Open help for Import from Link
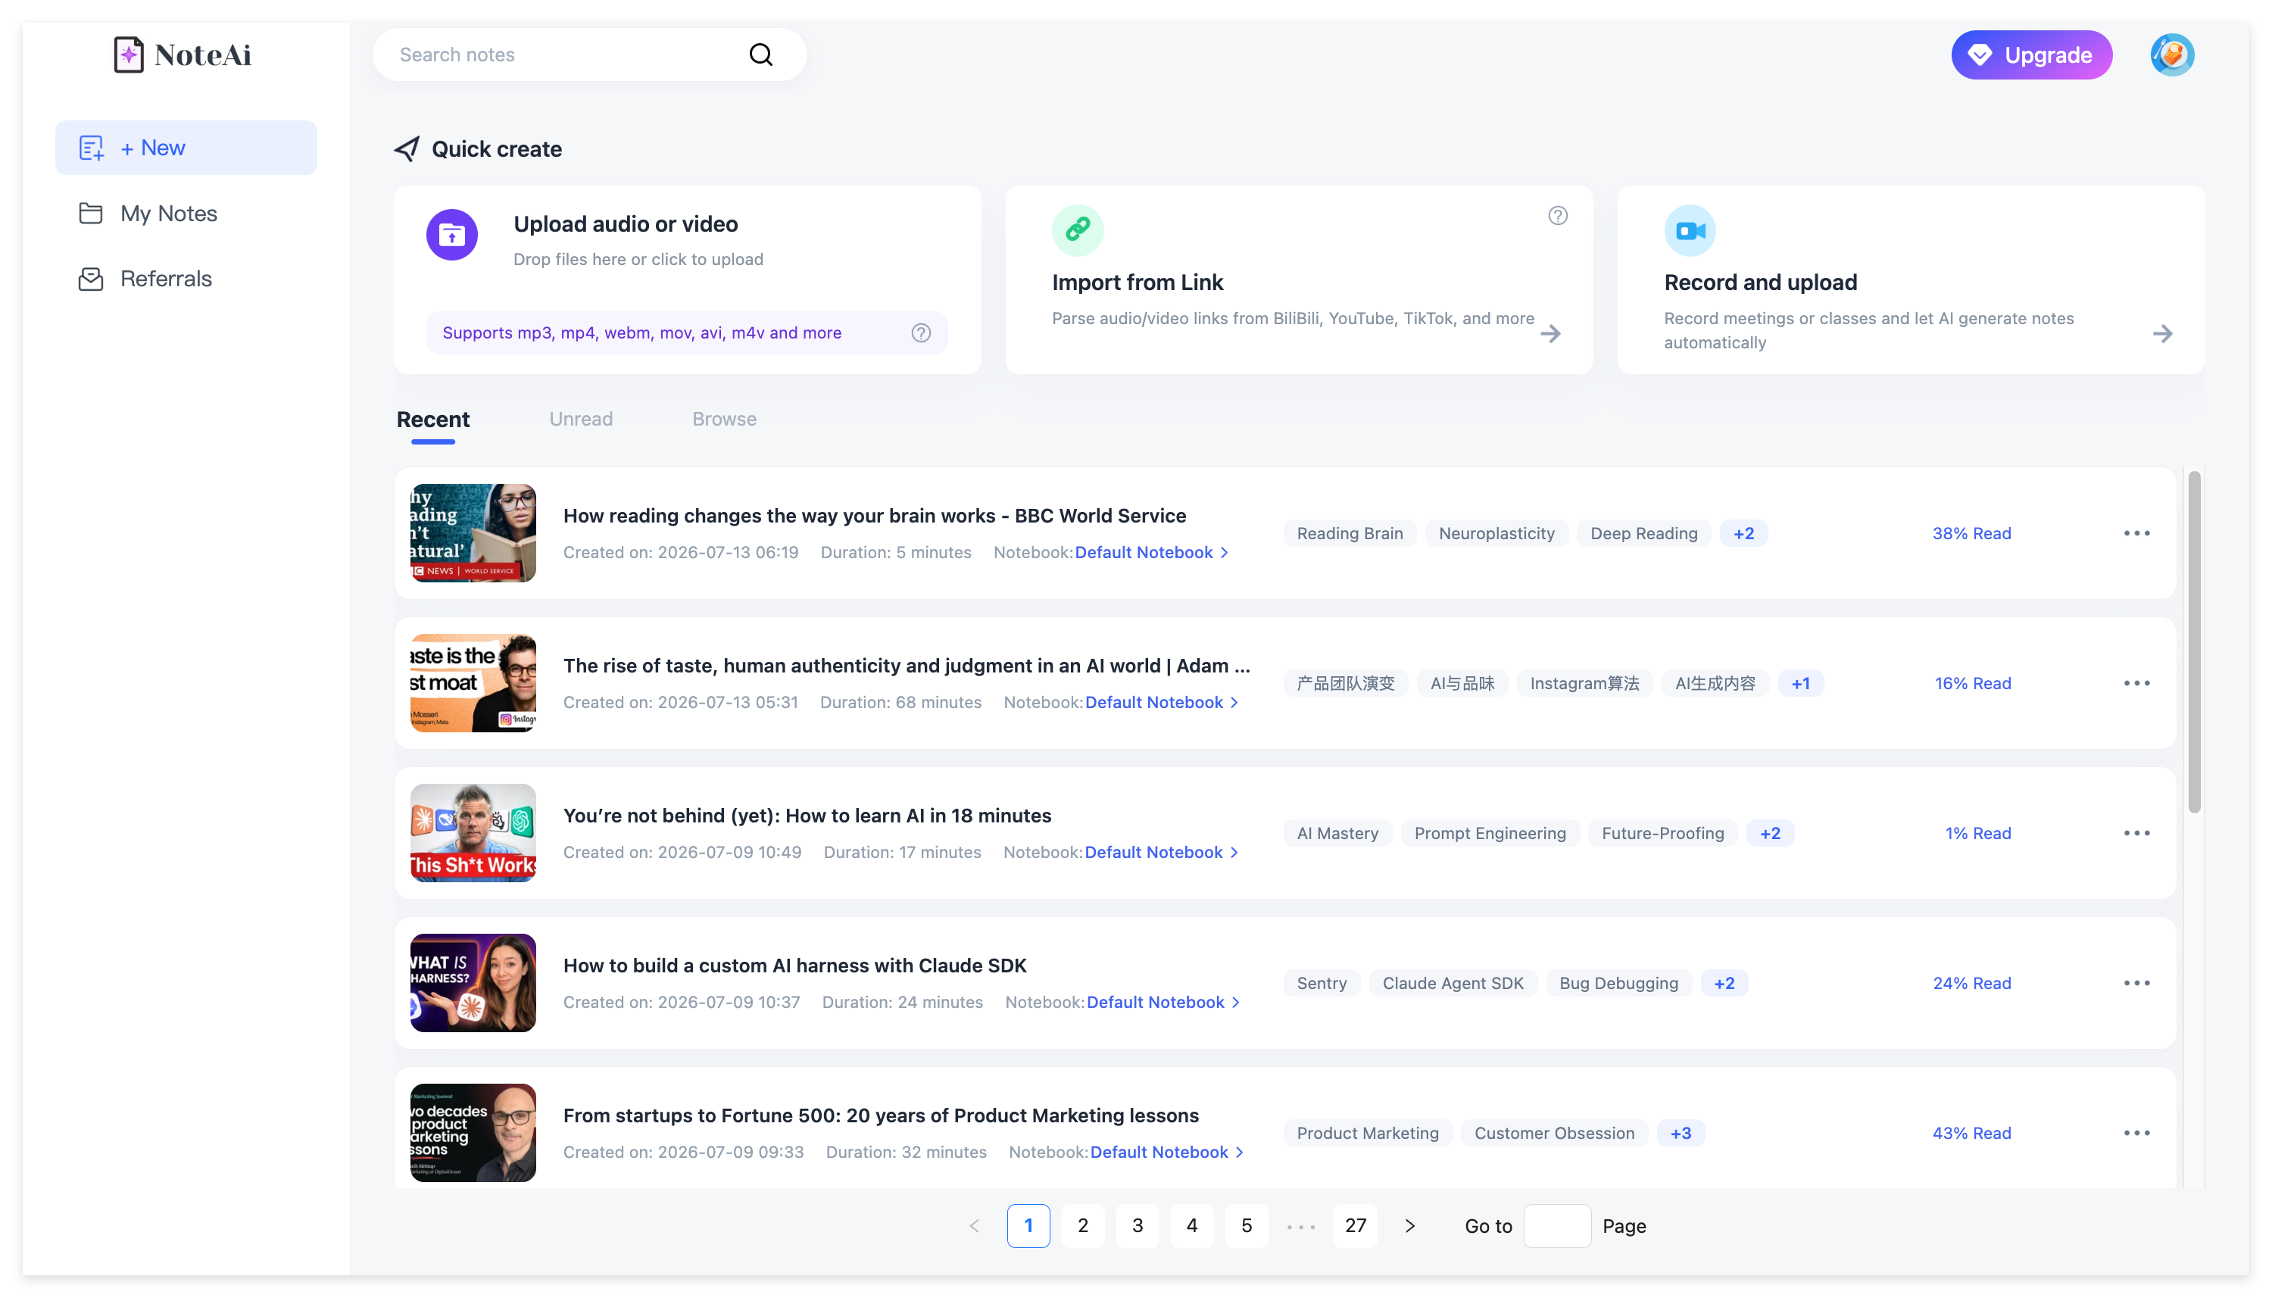The image size is (2272, 1298). click(1557, 216)
